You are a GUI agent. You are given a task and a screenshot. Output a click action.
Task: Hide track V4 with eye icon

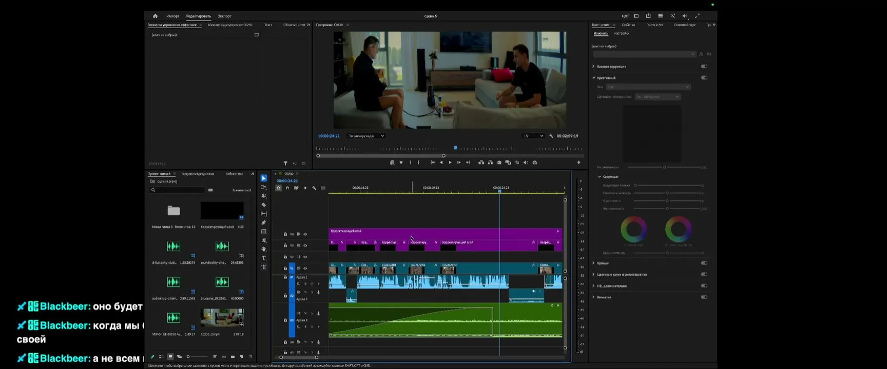305,234
